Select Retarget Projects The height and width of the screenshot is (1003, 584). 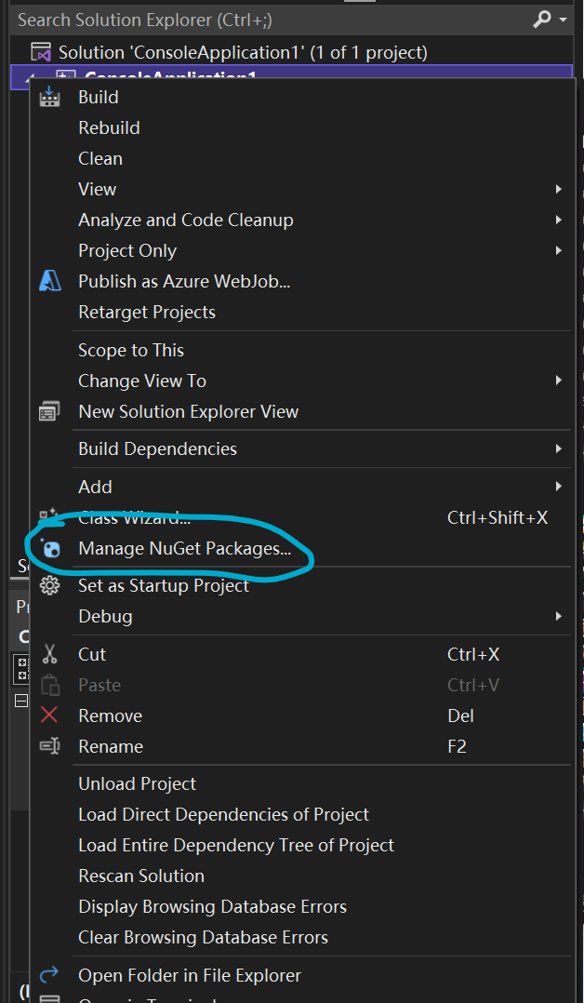[x=146, y=312]
